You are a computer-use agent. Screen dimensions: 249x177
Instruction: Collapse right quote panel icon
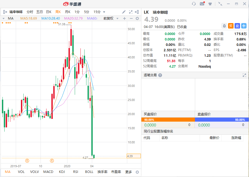tap(137, 12)
